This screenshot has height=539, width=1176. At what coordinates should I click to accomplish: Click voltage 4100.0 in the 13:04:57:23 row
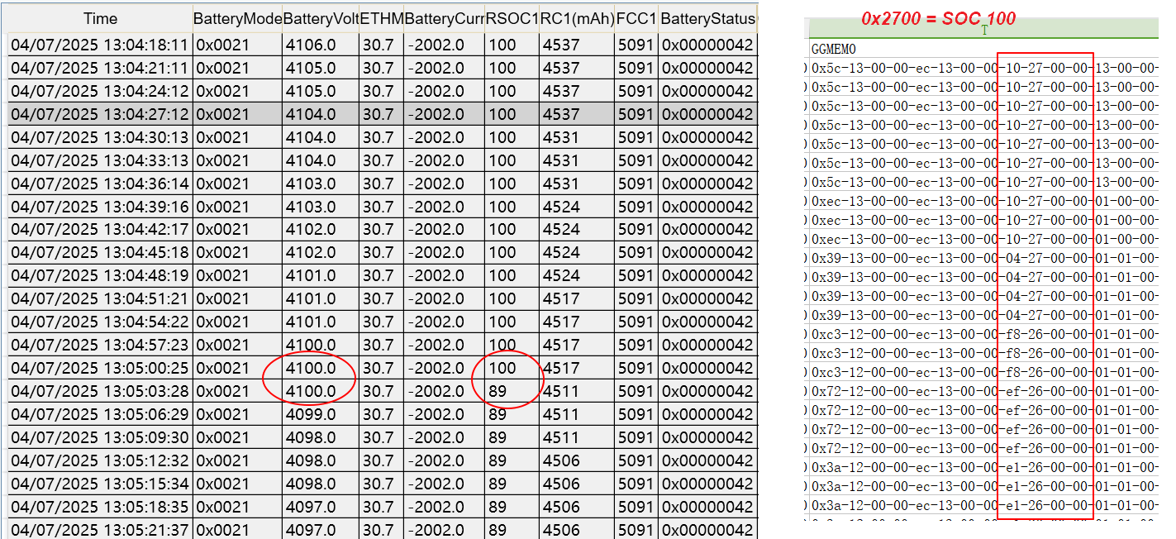pos(321,345)
